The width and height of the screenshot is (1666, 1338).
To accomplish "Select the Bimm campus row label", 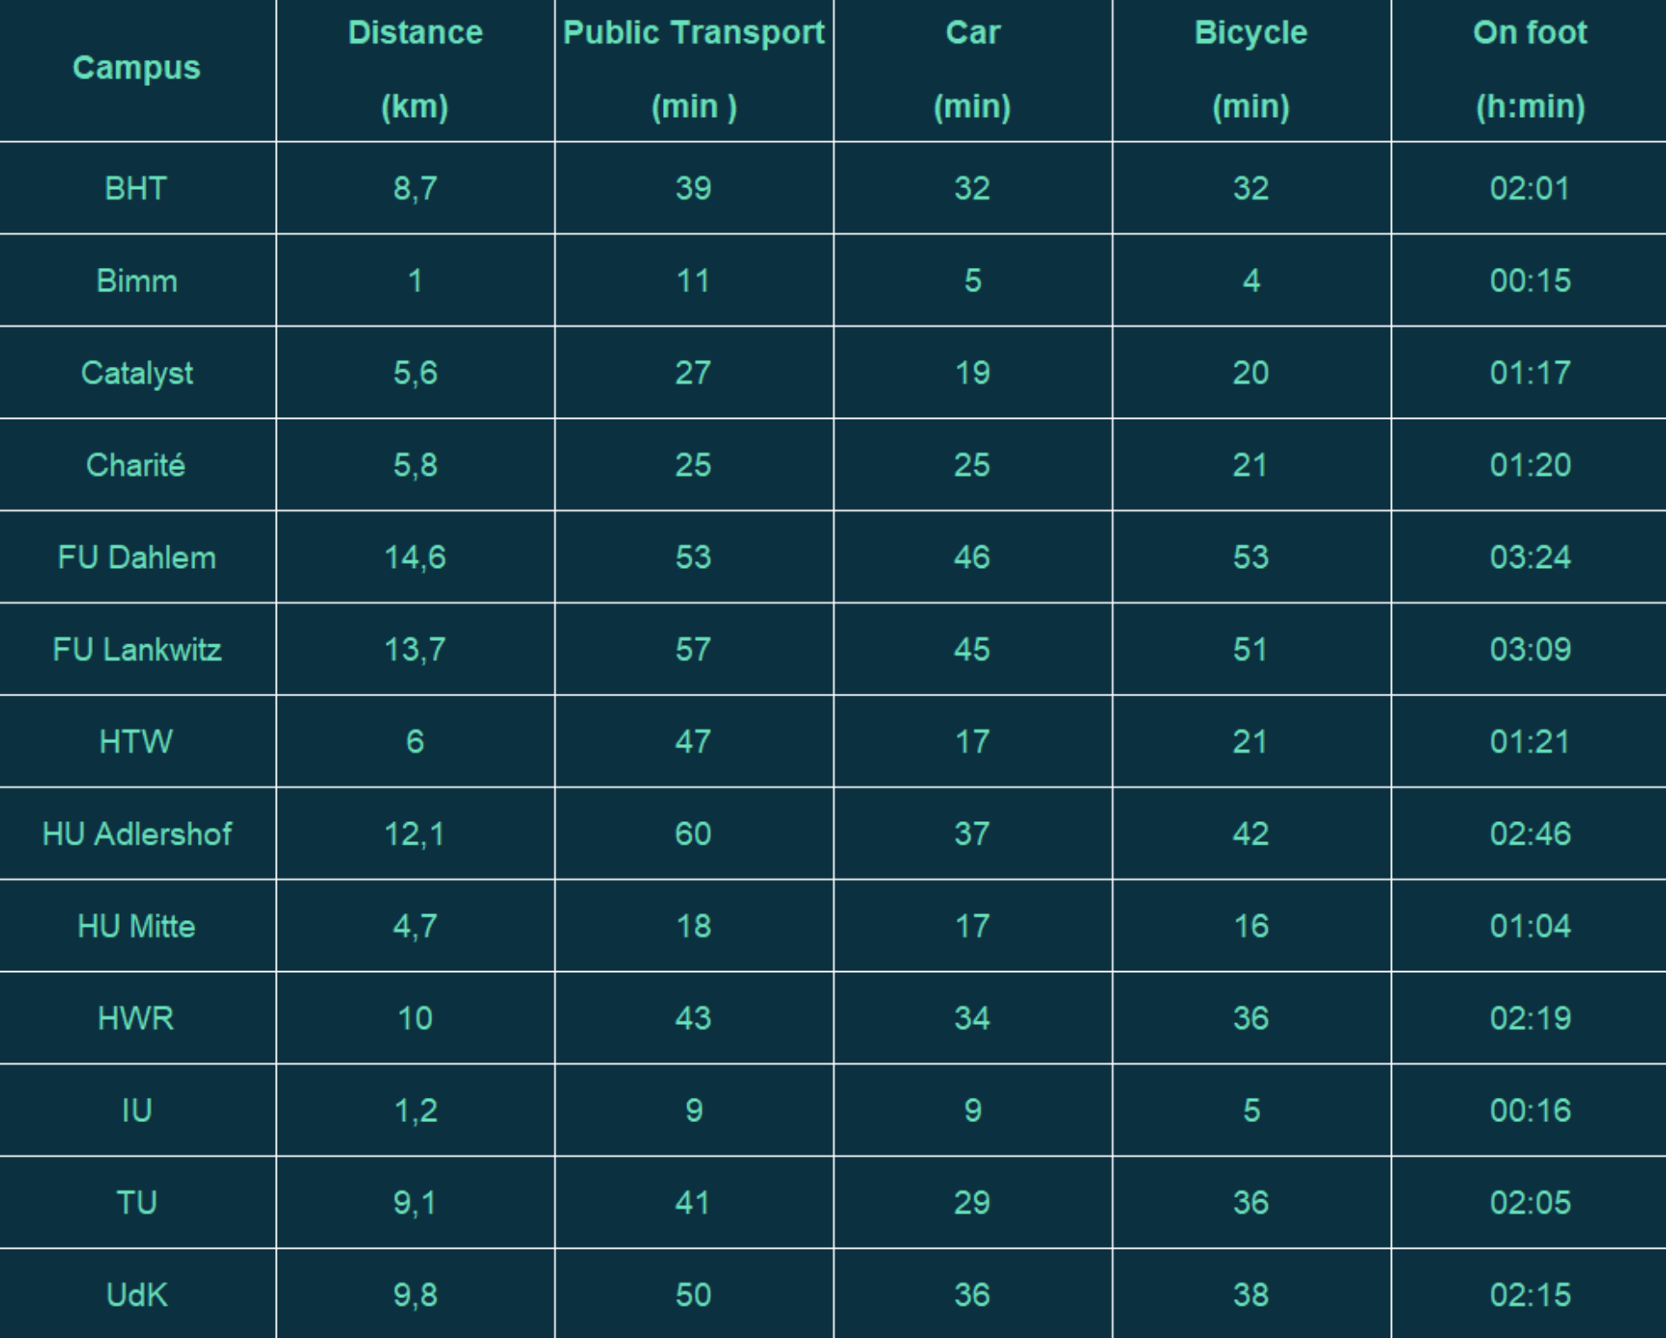I will [136, 281].
